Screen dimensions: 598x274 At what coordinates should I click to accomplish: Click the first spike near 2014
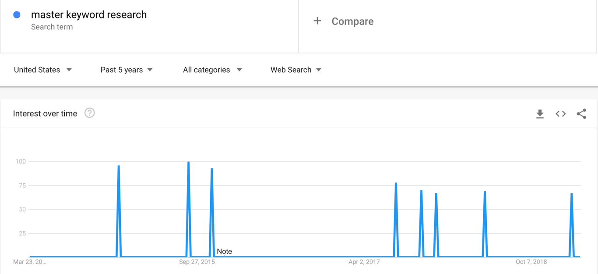(x=119, y=167)
